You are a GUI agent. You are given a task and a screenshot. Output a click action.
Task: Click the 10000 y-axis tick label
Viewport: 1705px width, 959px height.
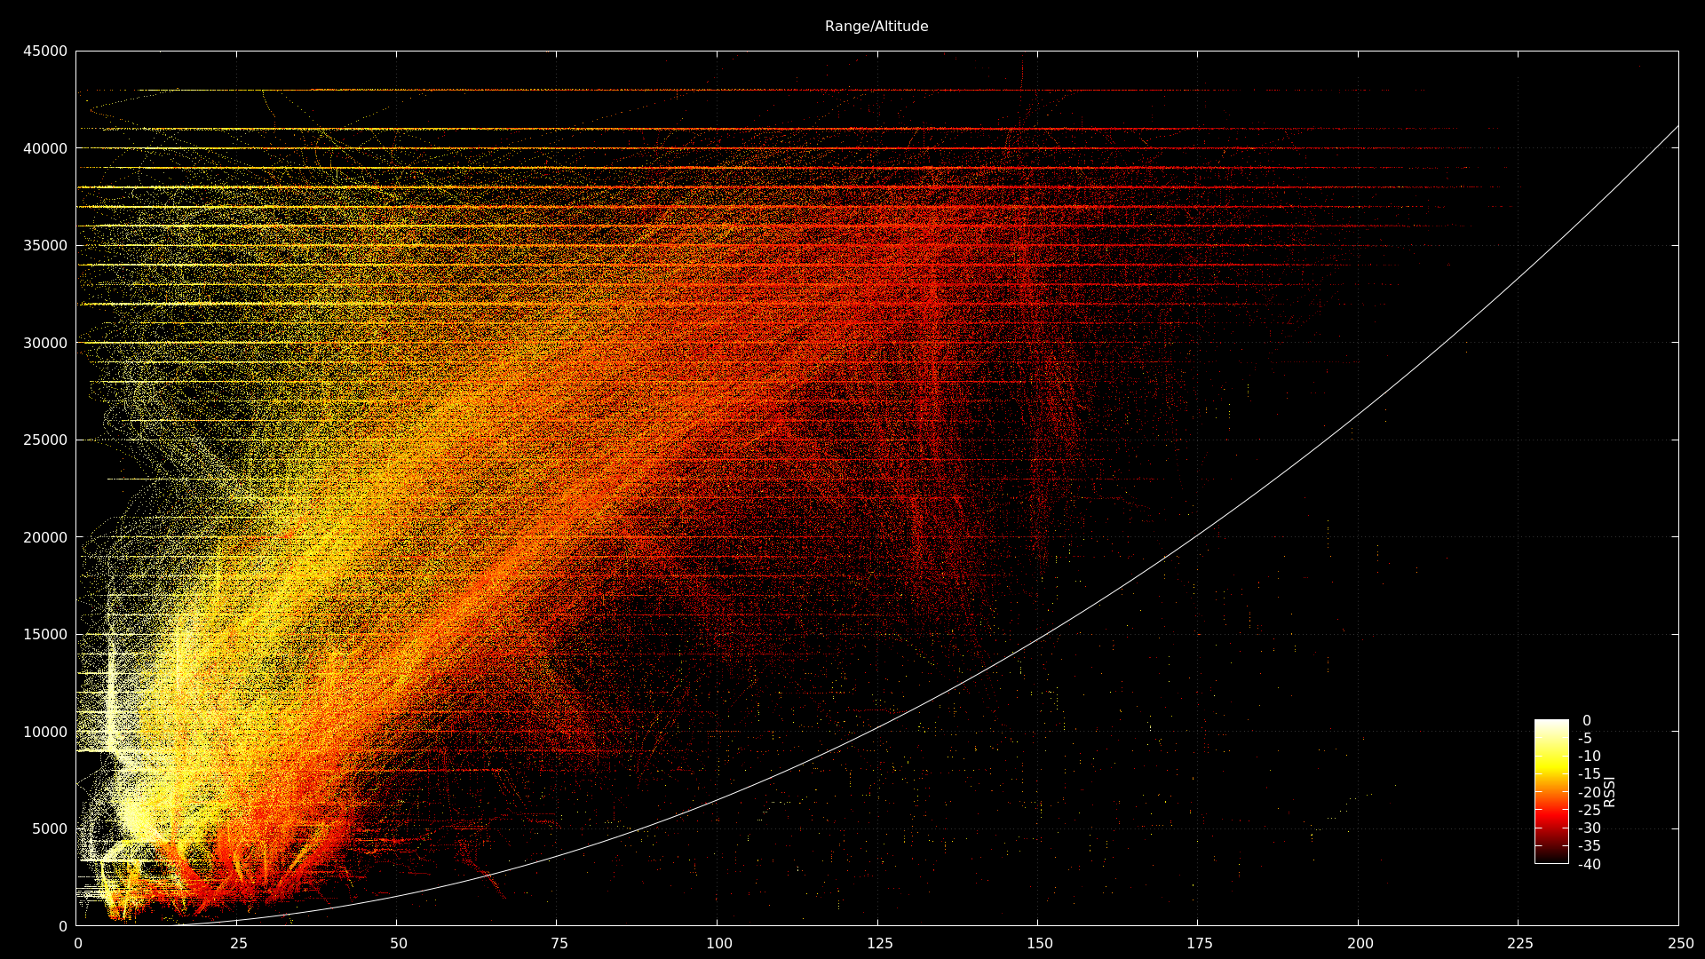pyautogui.click(x=45, y=732)
